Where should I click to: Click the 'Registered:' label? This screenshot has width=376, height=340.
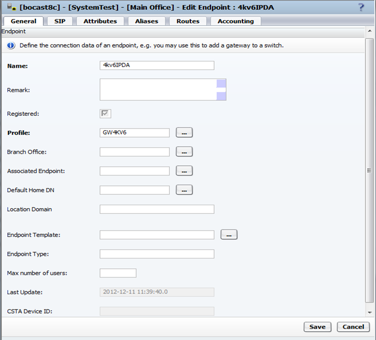pos(23,114)
